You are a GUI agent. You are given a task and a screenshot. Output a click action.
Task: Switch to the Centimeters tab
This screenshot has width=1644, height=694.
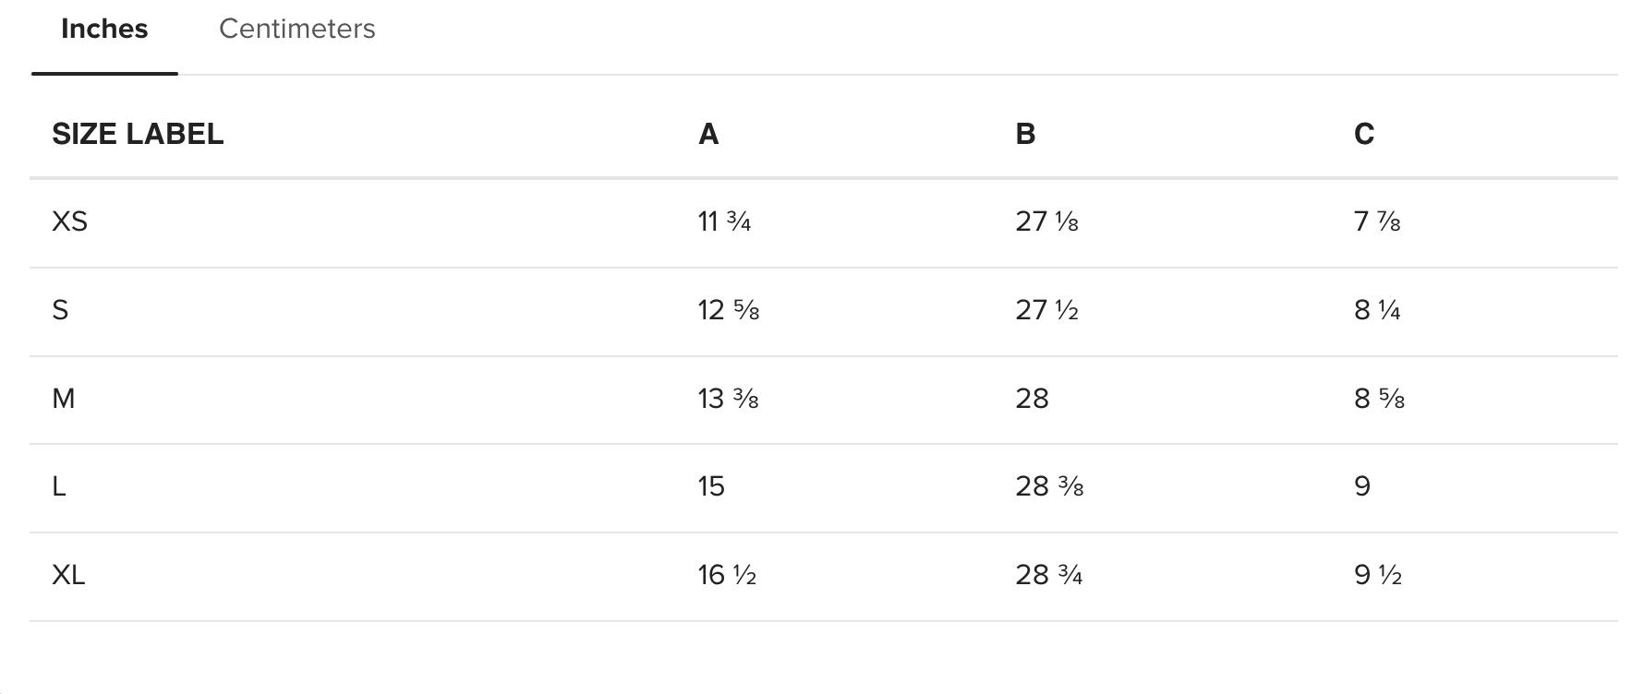[296, 29]
